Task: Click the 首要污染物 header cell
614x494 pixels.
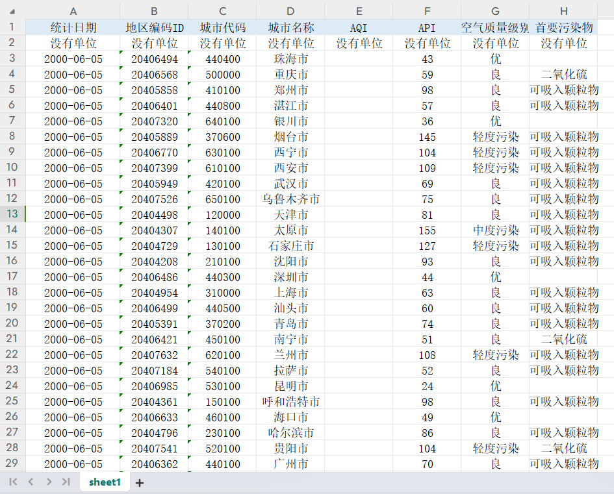Action: (x=563, y=27)
